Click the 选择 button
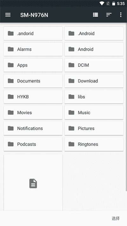127x226 pixels. pyautogui.click(x=116, y=218)
